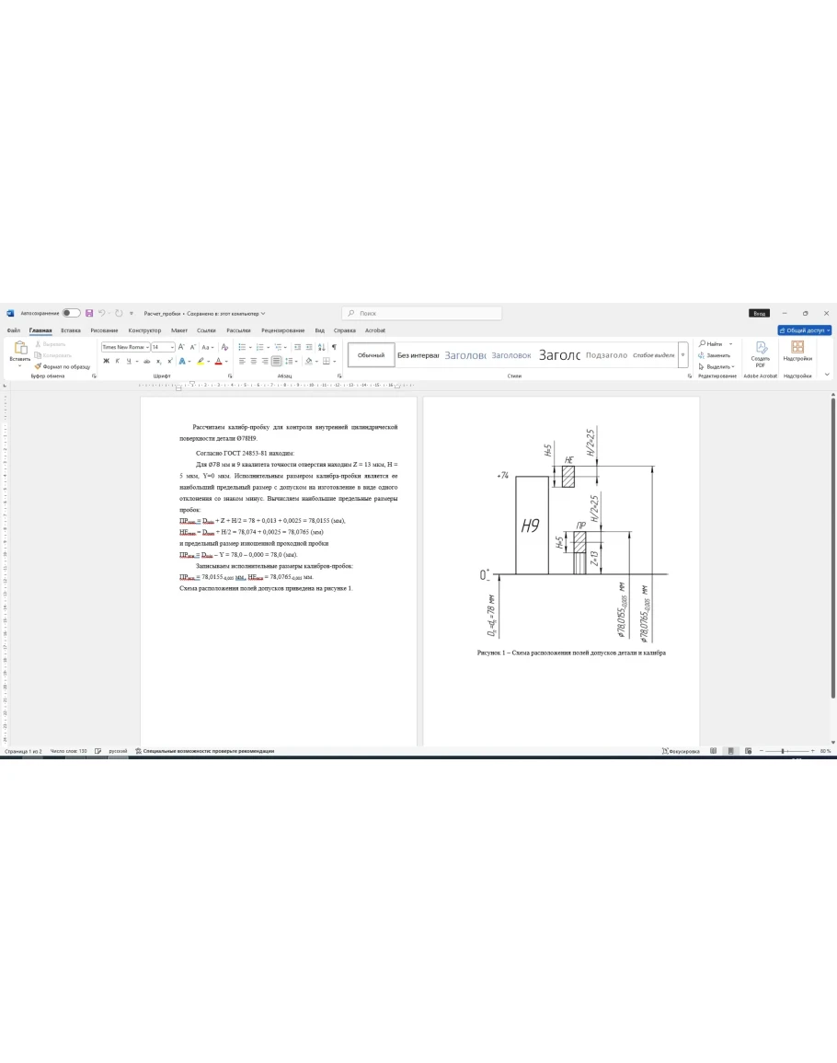Open the Times New Roman font dropdown

(x=124, y=347)
